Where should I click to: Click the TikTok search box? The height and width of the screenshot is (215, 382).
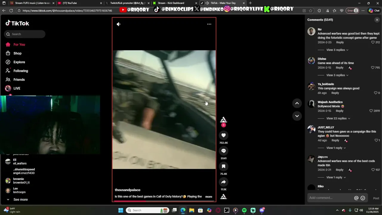(x=25, y=34)
